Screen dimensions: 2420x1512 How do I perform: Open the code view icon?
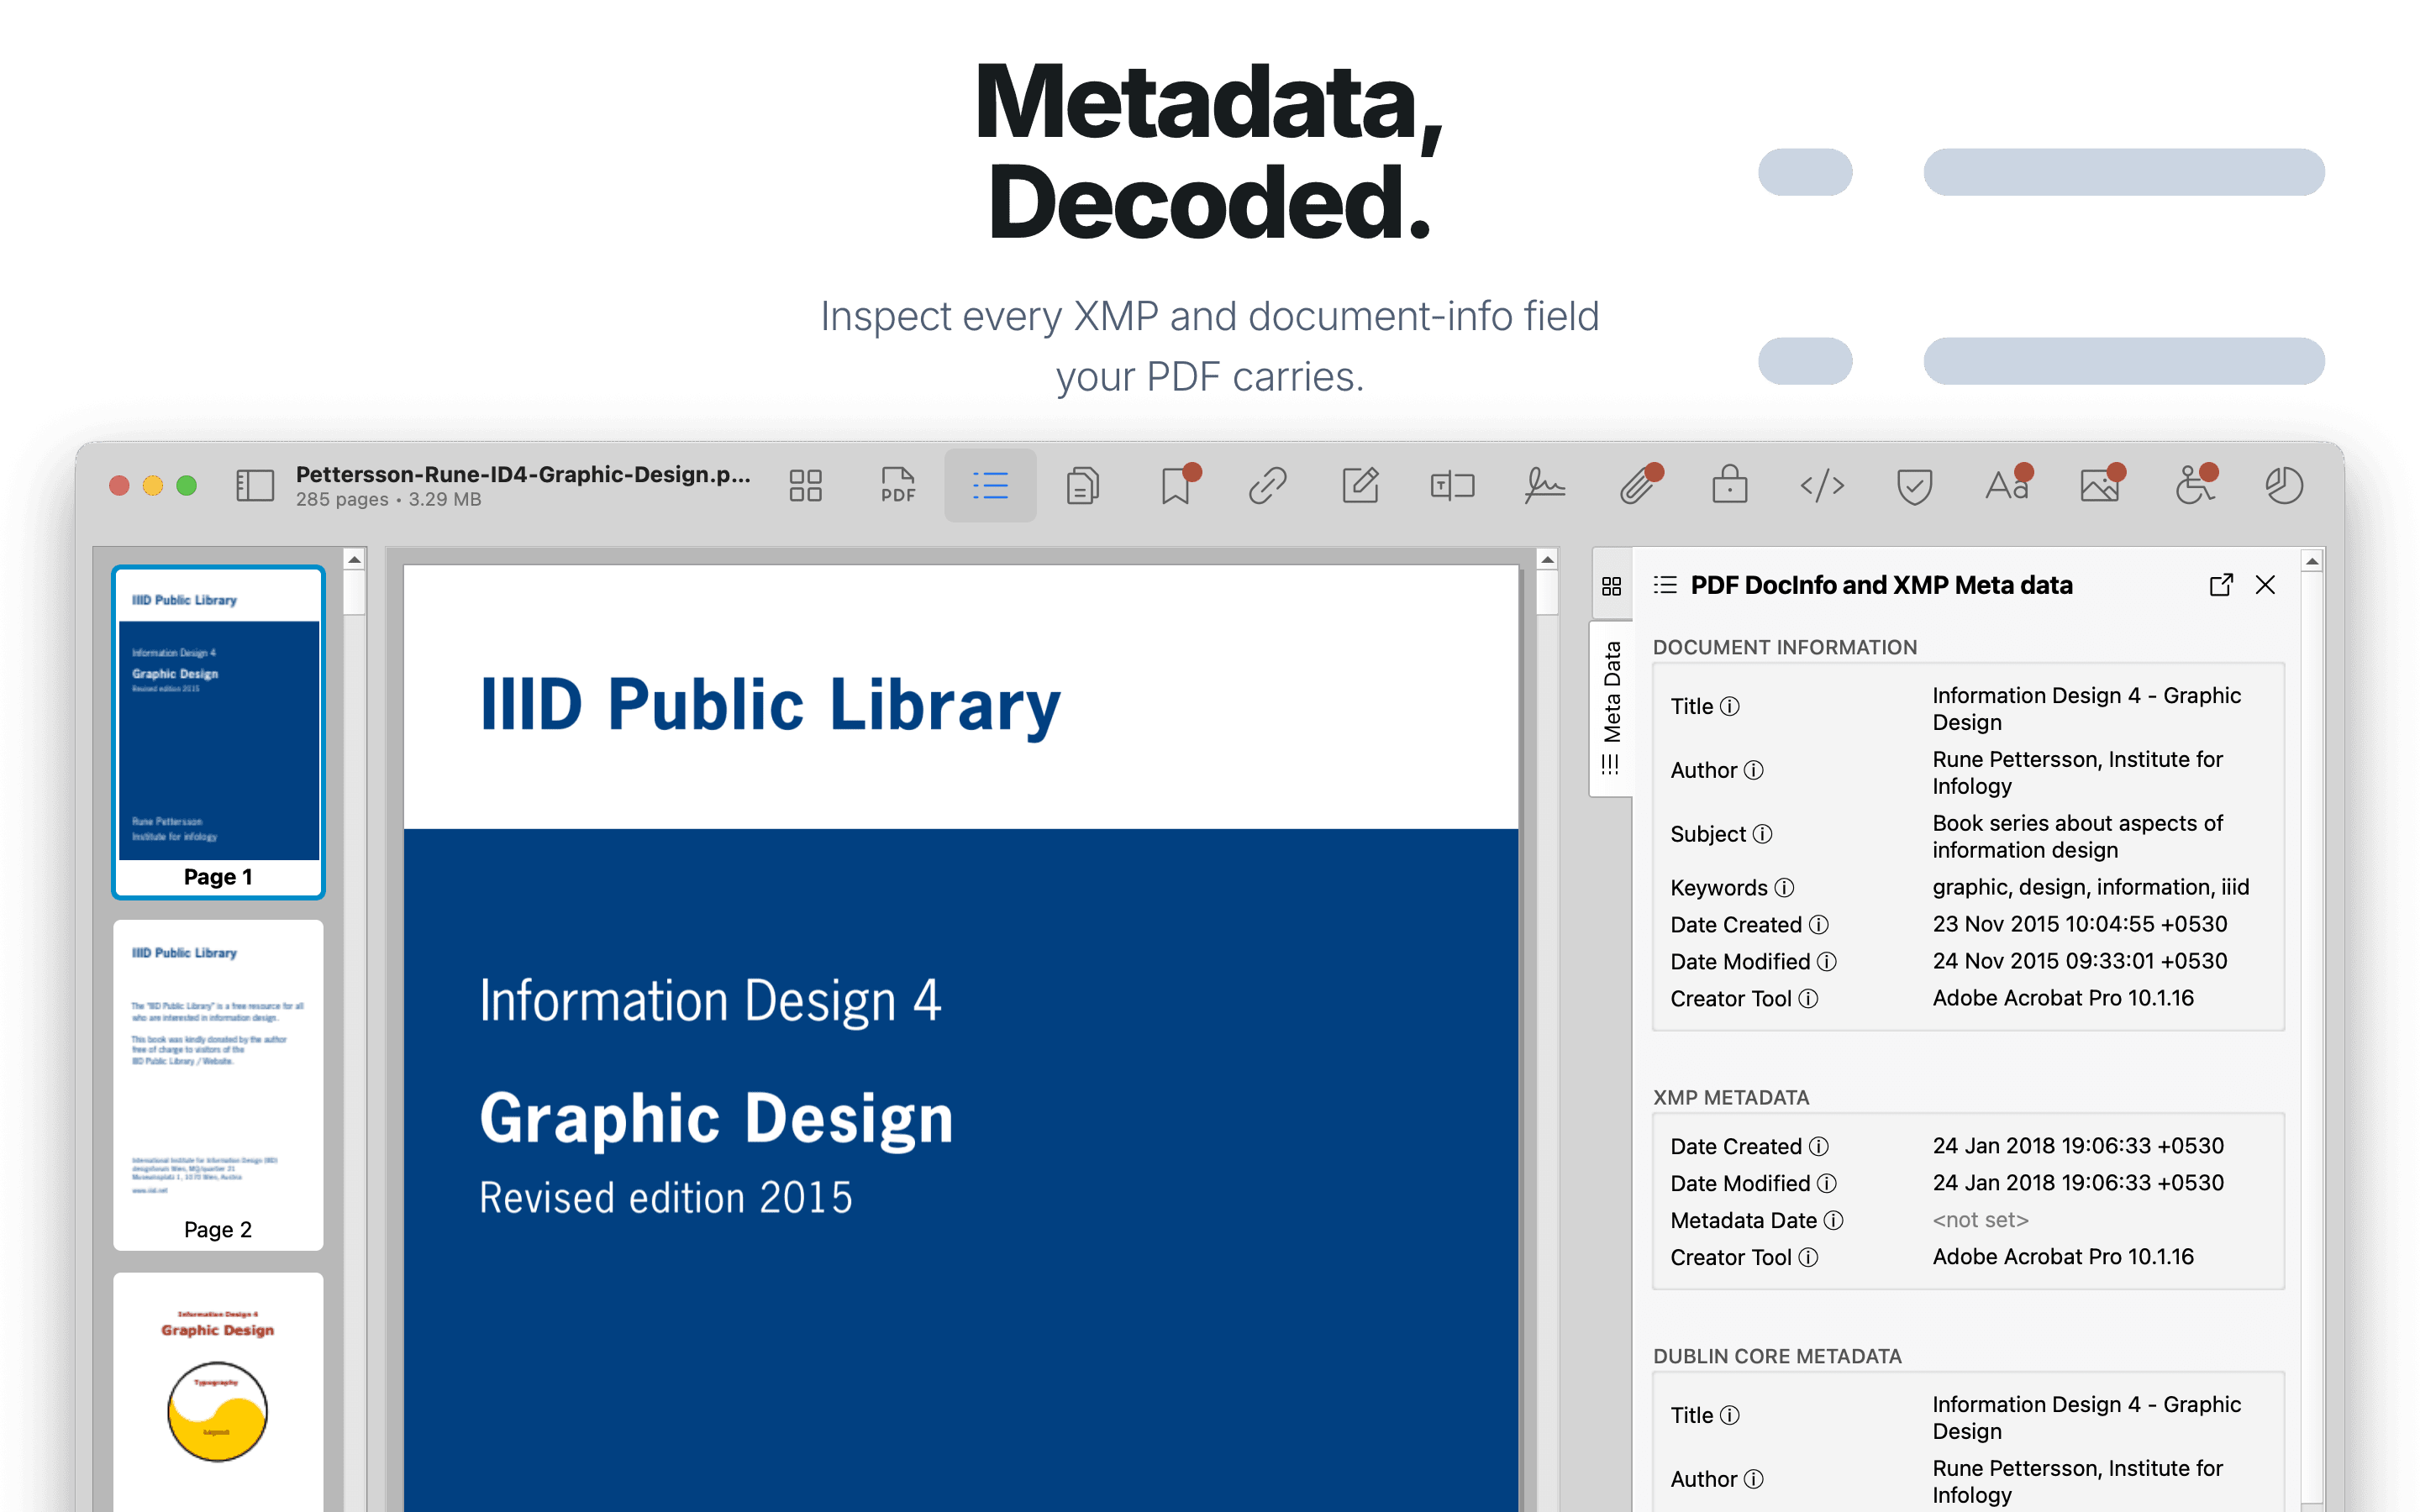click(1822, 486)
